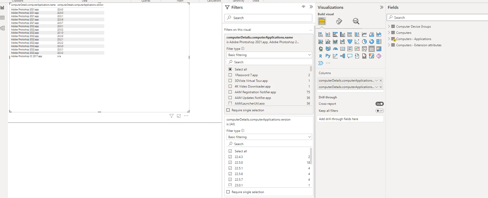488x198 pixels.
Task: Select the Power Apps visual
Action: coord(379,56)
